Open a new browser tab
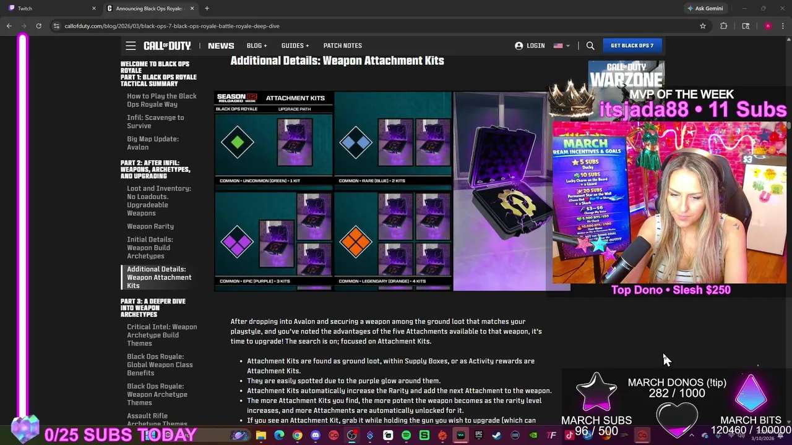Viewport: 792px width, 445px height. (207, 9)
